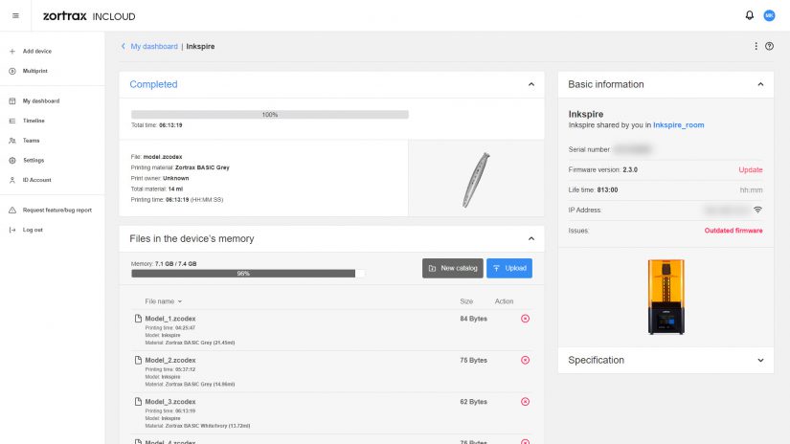Click the My dashboard sidebar icon
The image size is (790, 444).
coord(12,100)
